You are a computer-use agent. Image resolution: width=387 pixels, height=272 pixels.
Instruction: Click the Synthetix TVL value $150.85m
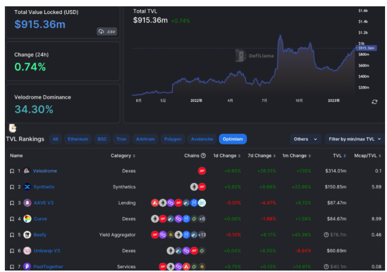[335, 187]
